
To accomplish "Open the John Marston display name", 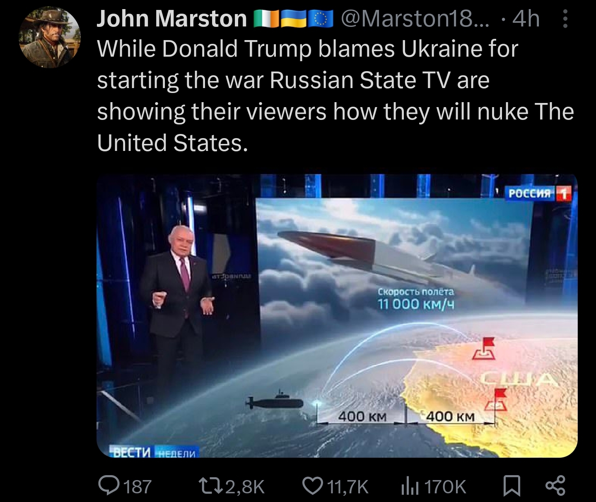I will [172, 19].
